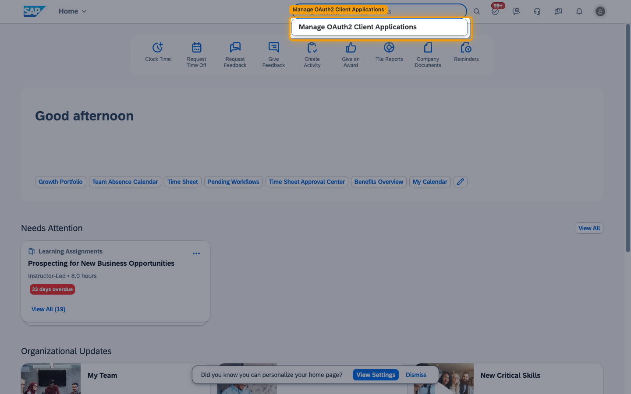Open Tile Reports quick action
Image resolution: width=631 pixels, height=394 pixels.
pyautogui.click(x=389, y=53)
